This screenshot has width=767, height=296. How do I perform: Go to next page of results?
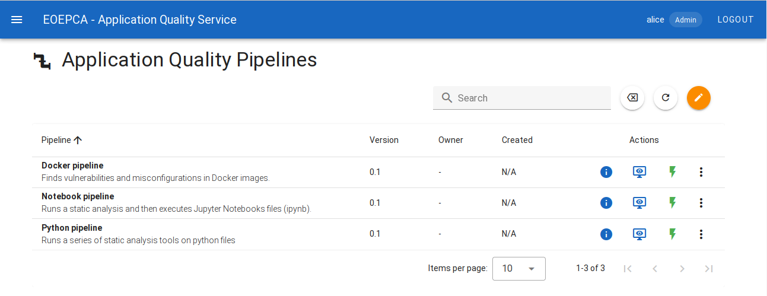[x=682, y=269]
